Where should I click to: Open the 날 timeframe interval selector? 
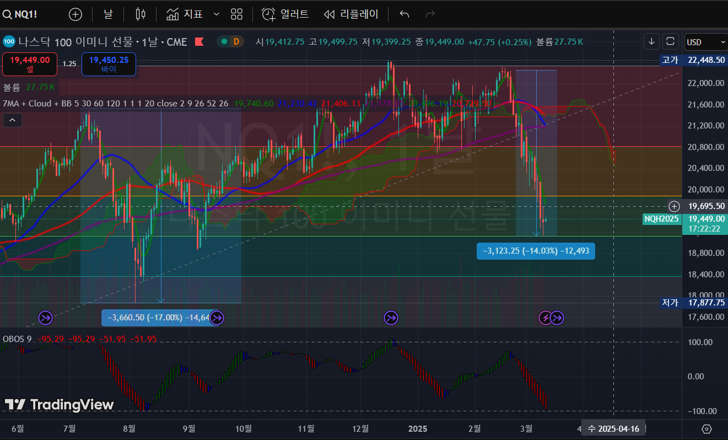[x=108, y=14]
